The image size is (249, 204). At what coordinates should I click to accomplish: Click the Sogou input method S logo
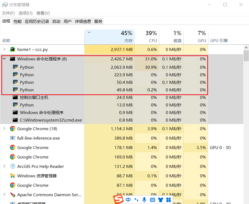(x=119, y=199)
